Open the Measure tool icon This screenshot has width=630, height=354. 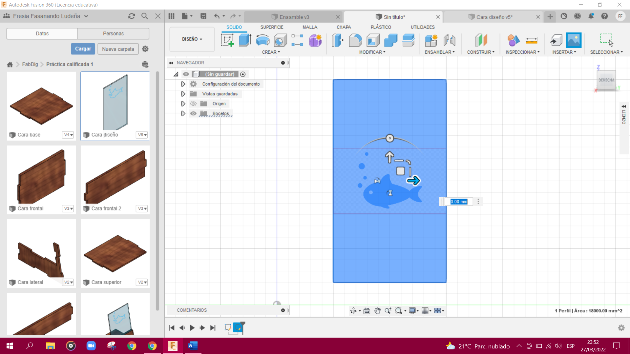point(531,40)
